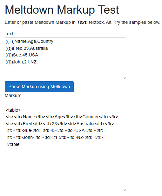Click the Meltdown Markup Test heading

pyautogui.click(x=62, y=10)
